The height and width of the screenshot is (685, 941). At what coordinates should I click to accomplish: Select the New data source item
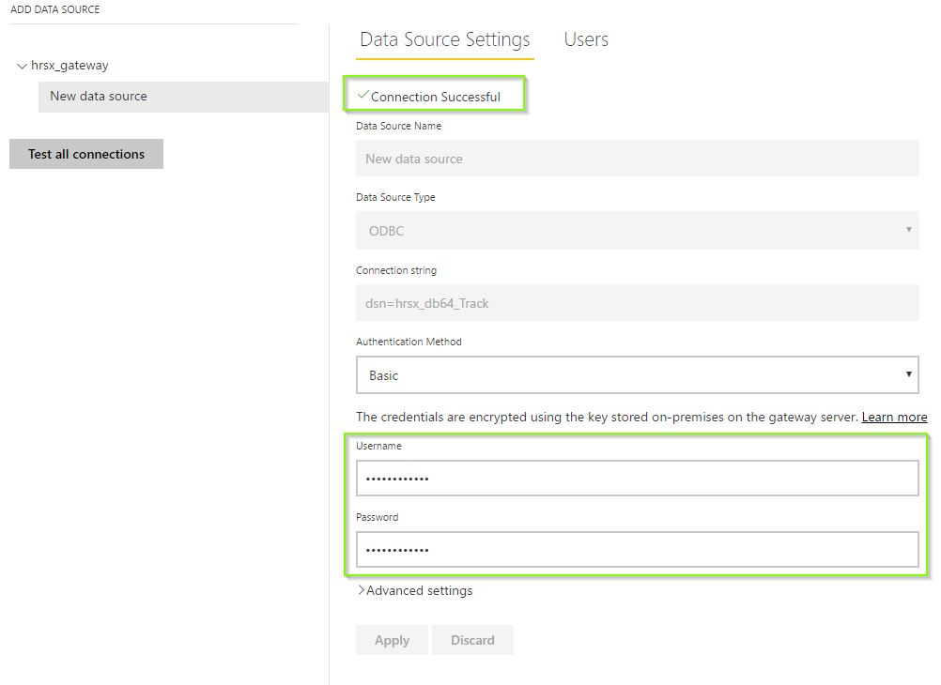[x=184, y=97]
